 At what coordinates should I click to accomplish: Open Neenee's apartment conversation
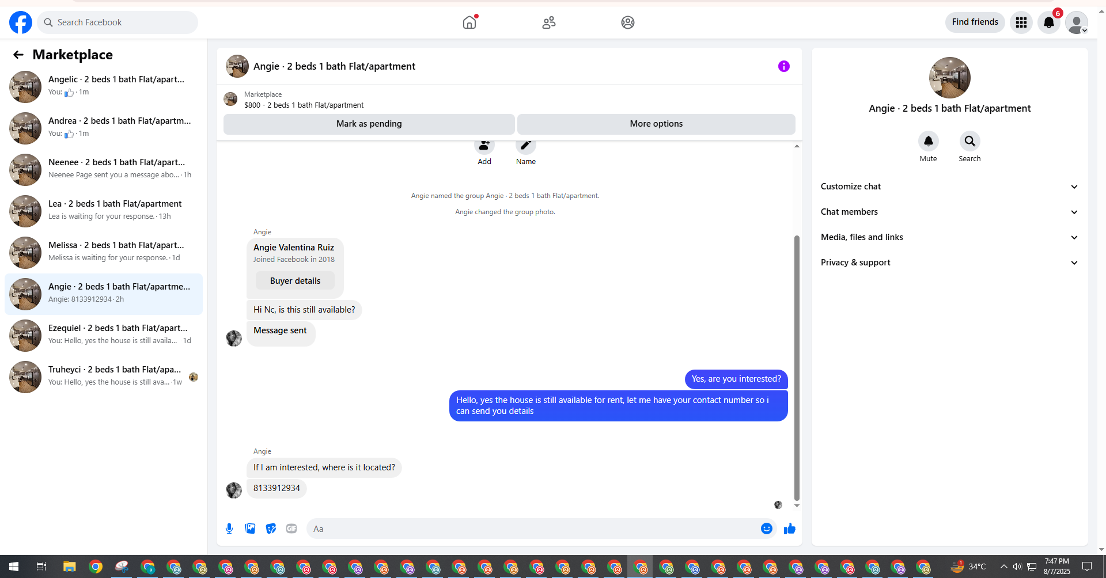(x=104, y=170)
